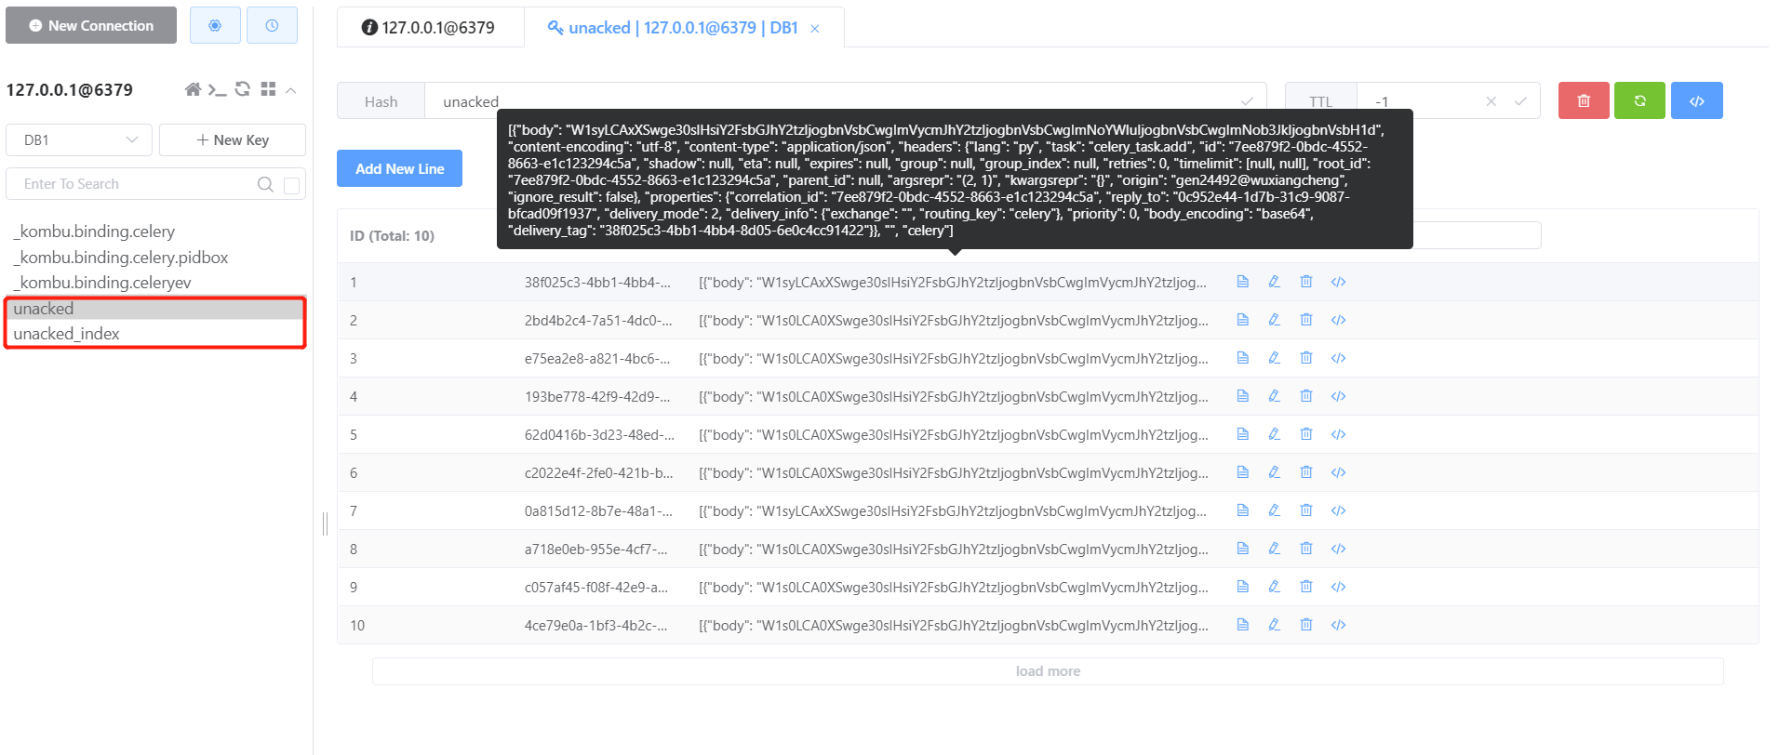Click the key search magnifier icon
Image resolution: width=1779 pixels, height=755 pixels.
click(x=265, y=184)
